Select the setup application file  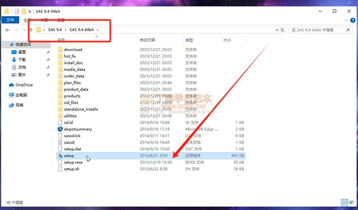[x=151, y=155]
